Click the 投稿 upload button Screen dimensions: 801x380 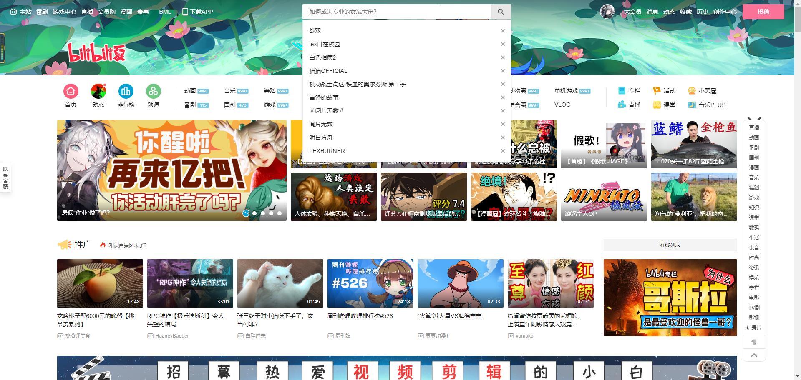763,12
